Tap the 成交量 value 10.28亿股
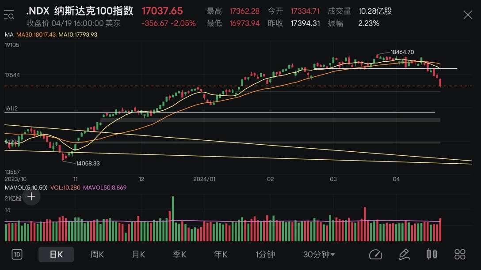This screenshot has height=270, width=481. tap(375, 11)
